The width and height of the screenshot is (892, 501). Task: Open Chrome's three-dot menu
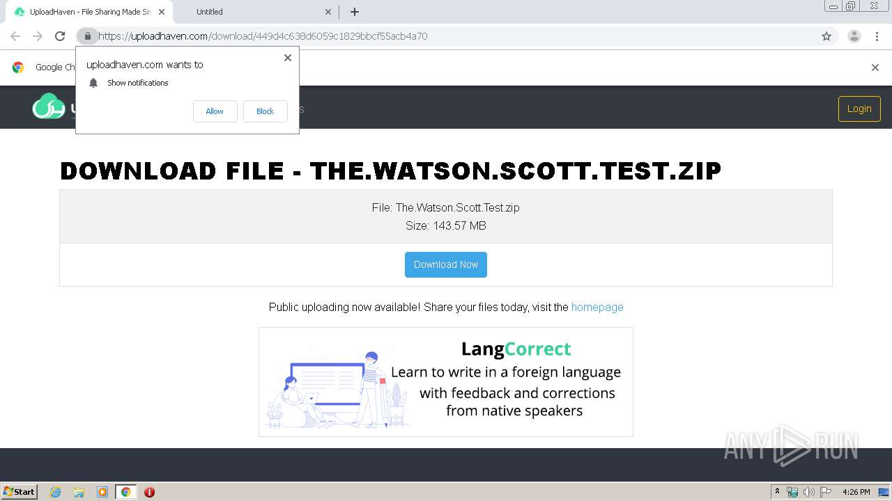click(x=877, y=36)
